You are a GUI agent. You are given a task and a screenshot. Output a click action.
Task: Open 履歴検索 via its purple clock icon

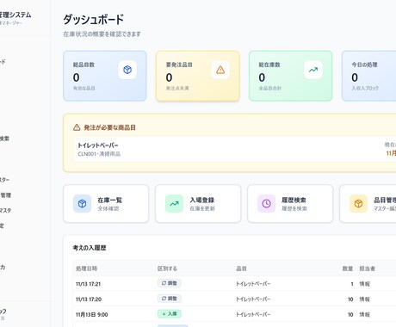tap(267, 204)
